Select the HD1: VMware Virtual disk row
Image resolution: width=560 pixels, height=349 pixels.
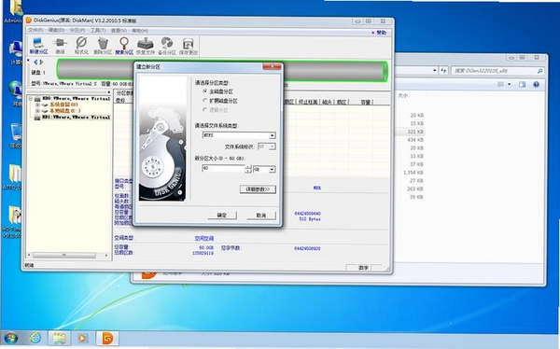coord(77,118)
